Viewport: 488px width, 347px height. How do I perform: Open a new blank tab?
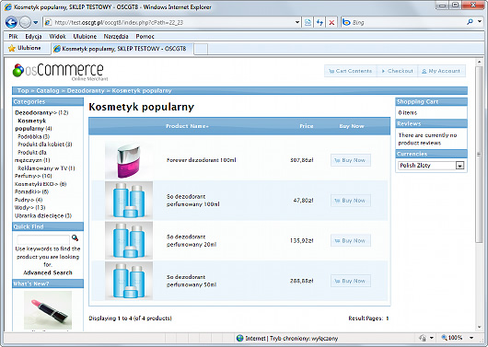pos(201,49)
